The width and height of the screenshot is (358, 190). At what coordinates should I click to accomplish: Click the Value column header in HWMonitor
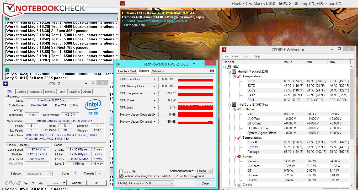(294, 62)
